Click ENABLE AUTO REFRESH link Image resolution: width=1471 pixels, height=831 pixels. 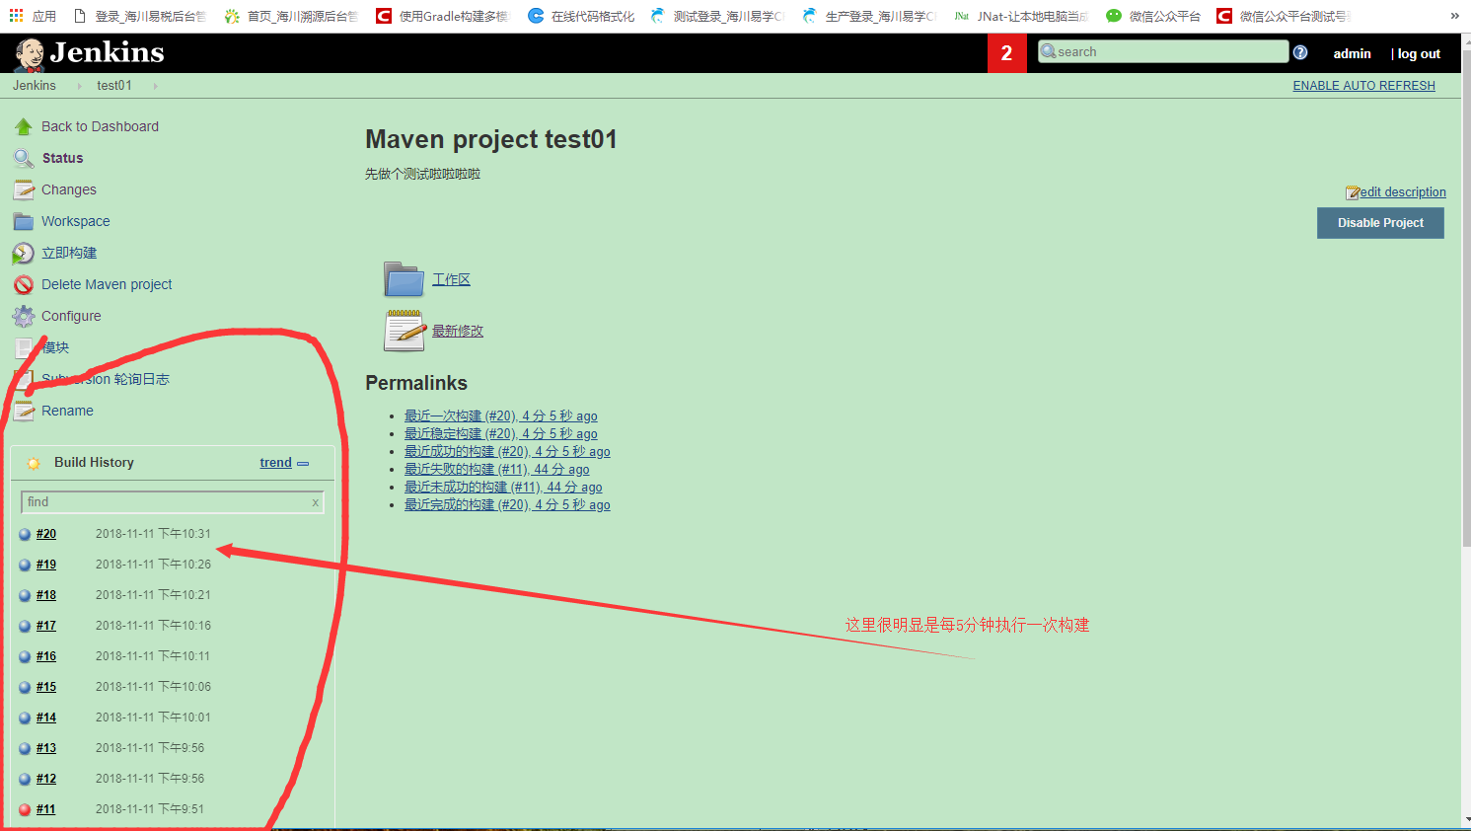point(1364,86)
